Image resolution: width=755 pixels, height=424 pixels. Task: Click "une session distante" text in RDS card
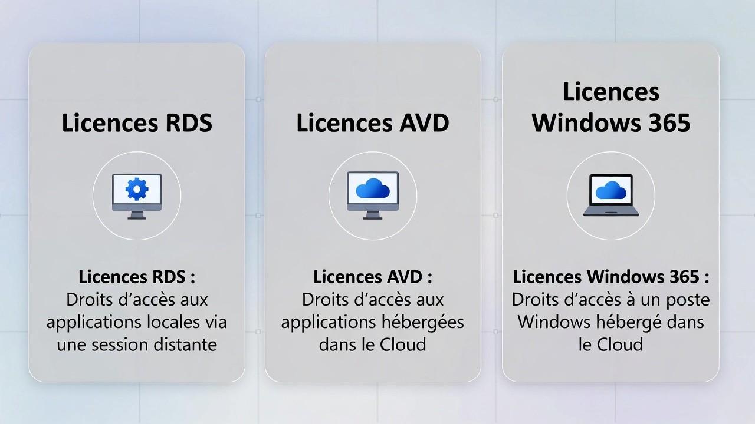click(x=137, y=344)
